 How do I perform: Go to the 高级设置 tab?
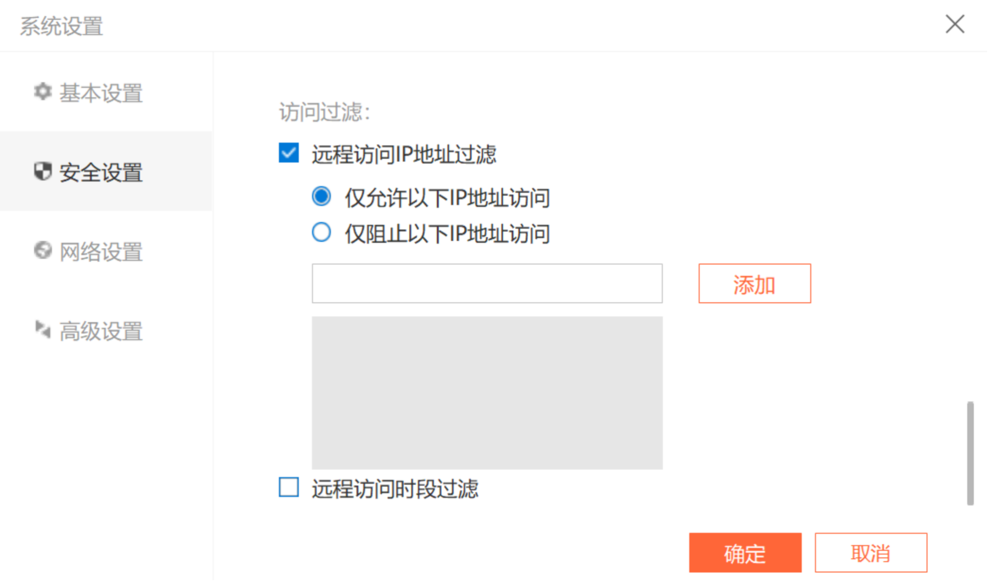pos(101,331)
